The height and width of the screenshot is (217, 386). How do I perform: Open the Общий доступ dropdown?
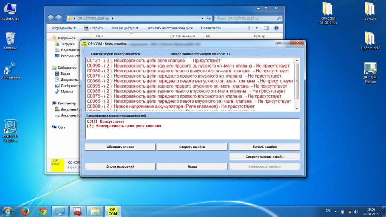[x=125, y=28]
